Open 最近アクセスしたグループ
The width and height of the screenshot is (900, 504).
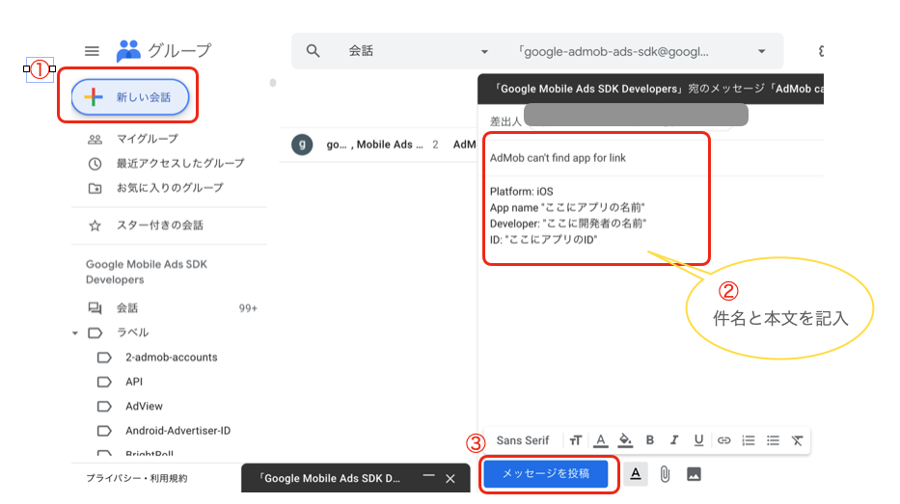pyautogui.click(x=180, y=164)
